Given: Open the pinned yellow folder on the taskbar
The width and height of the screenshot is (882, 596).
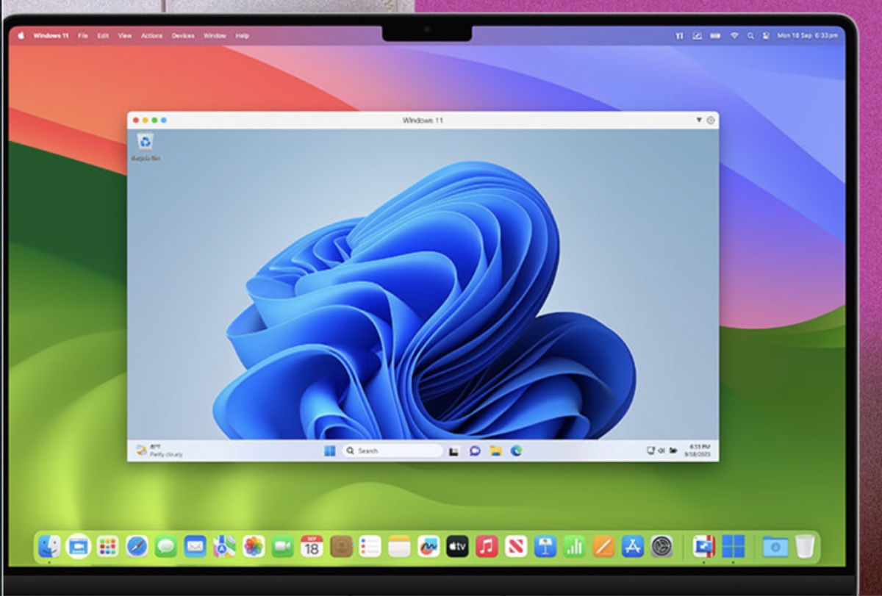Looking at the screenshot, I should click(496, 450).
